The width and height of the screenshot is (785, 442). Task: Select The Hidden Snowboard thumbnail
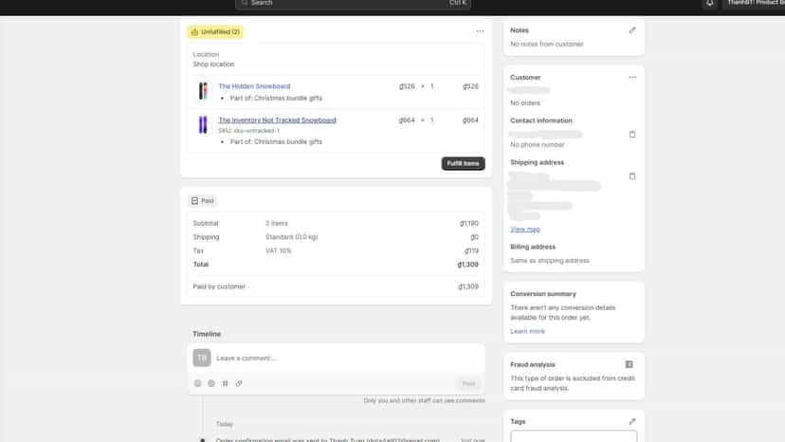click(203, 91)
